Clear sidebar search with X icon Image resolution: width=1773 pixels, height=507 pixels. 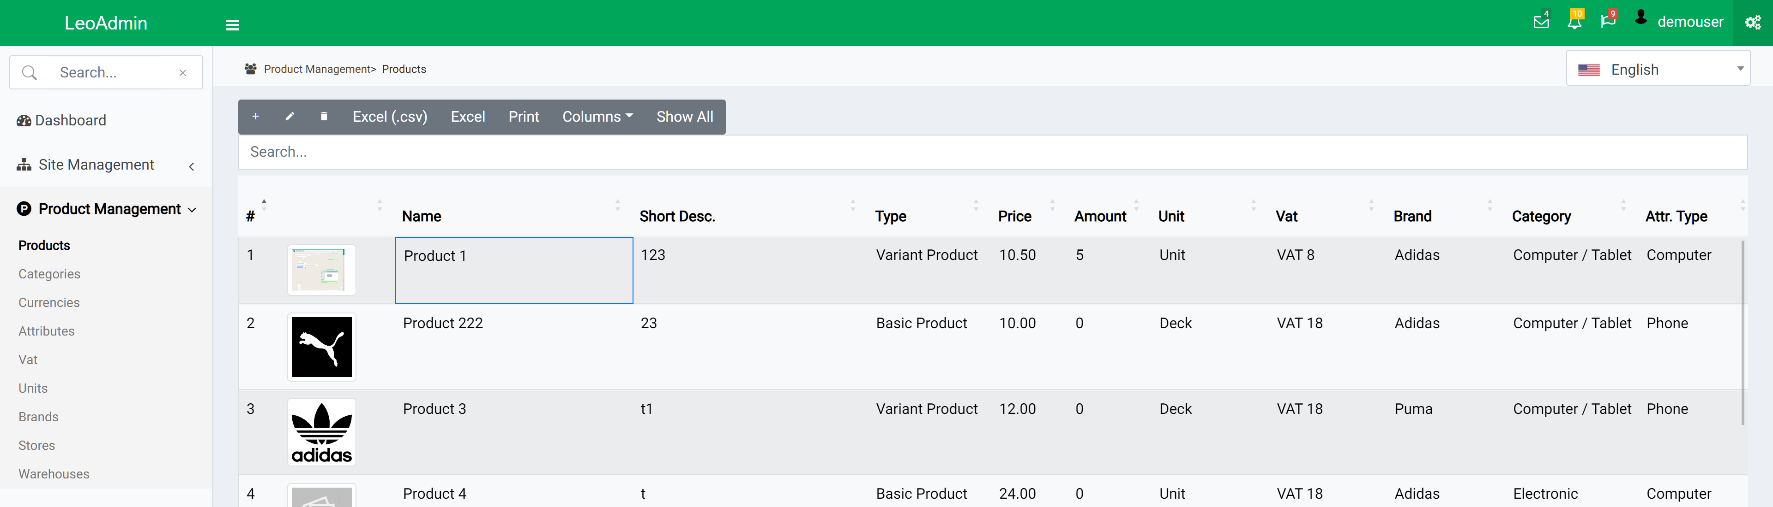point(182,73)
